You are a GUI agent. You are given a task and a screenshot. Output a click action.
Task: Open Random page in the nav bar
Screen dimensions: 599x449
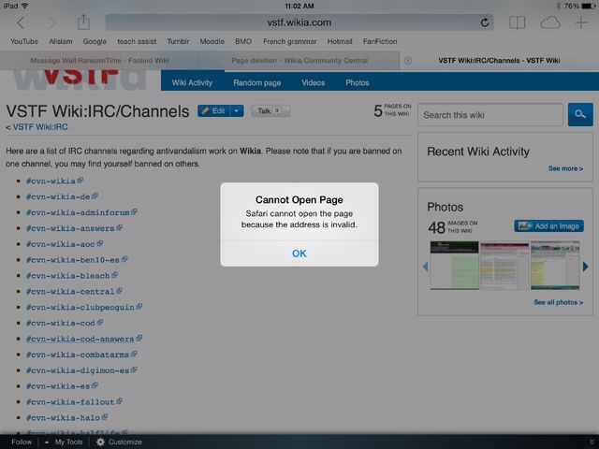click(257, 82)
